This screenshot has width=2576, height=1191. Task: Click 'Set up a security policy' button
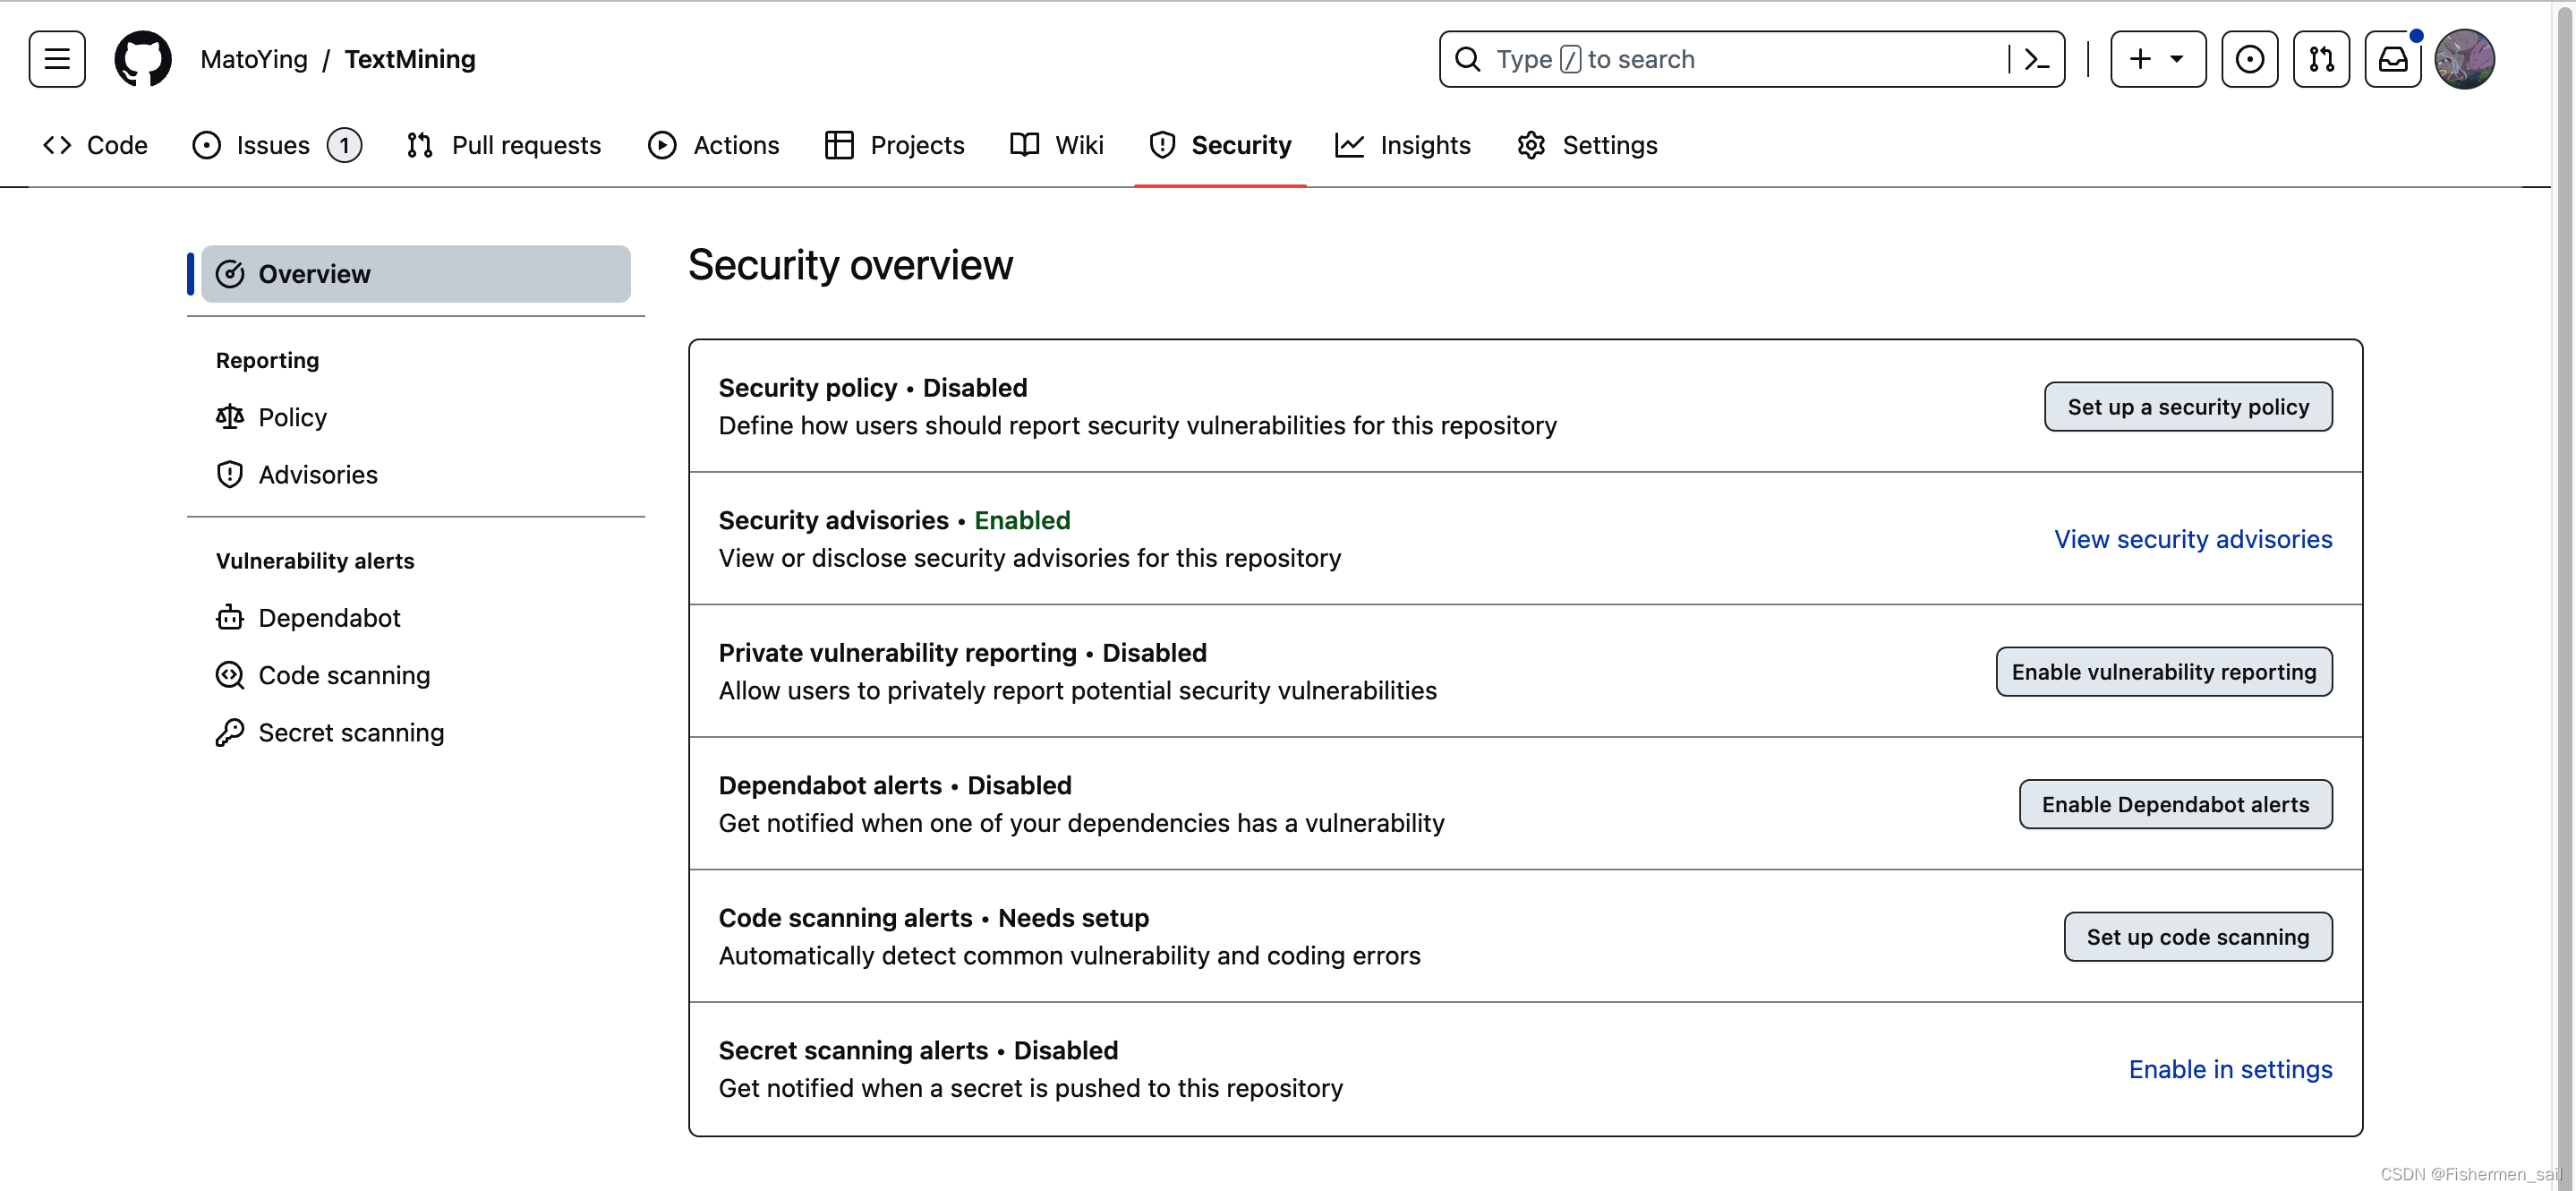click(x=2188, y=407)
